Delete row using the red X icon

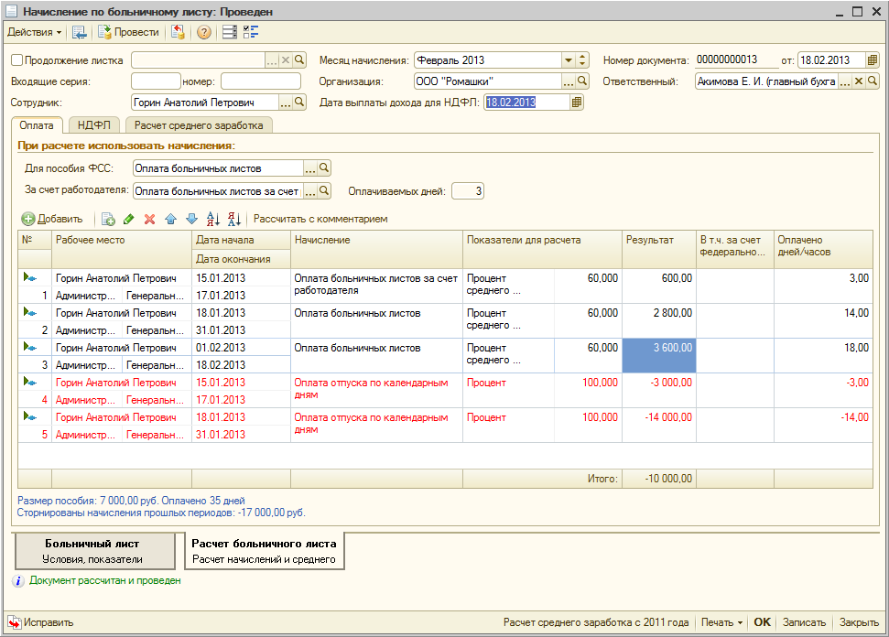pyautogui.click(x=149, y=220)
